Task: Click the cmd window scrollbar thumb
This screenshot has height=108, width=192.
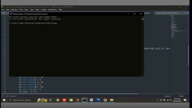Action: [x=143, y=19]
